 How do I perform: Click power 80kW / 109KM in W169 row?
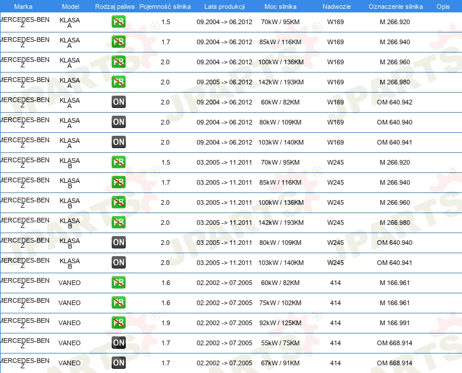[280, 122]
